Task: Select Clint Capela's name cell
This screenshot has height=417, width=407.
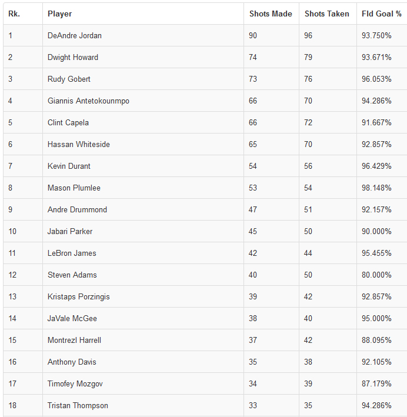Action: point(68,122)
